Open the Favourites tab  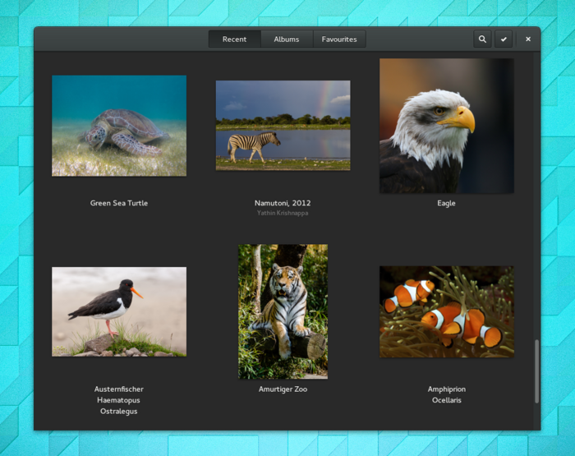(x=339, y=39)
